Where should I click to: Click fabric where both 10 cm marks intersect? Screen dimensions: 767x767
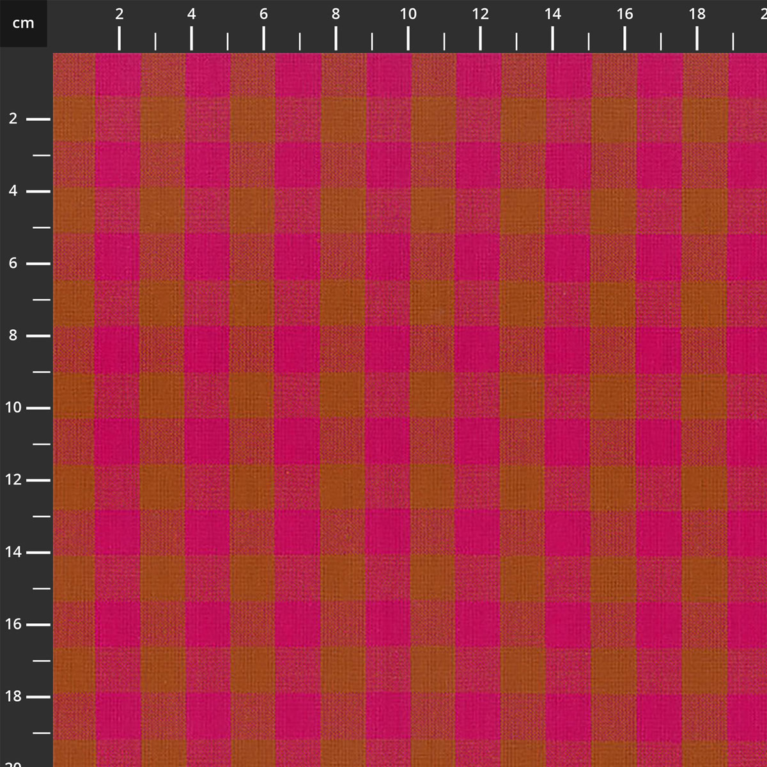click(x=408, y=408)
